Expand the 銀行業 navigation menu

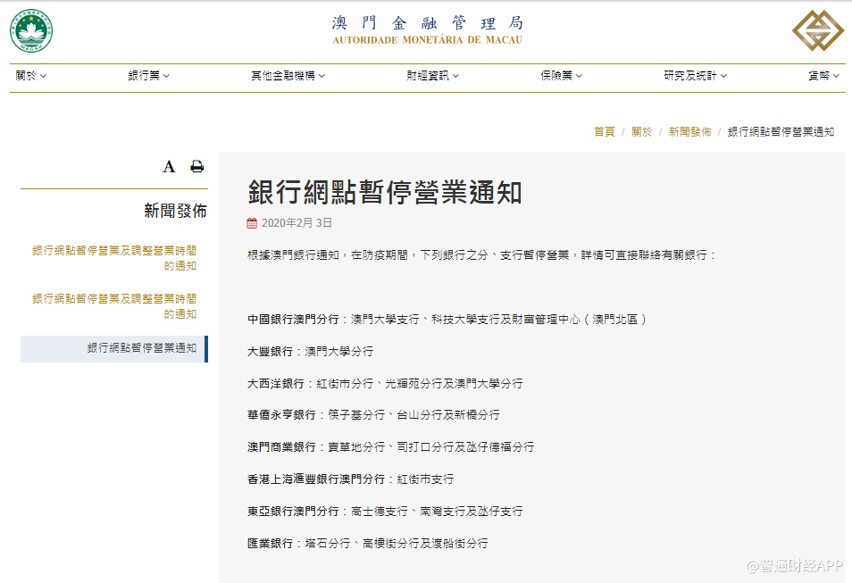coord(149,76)
